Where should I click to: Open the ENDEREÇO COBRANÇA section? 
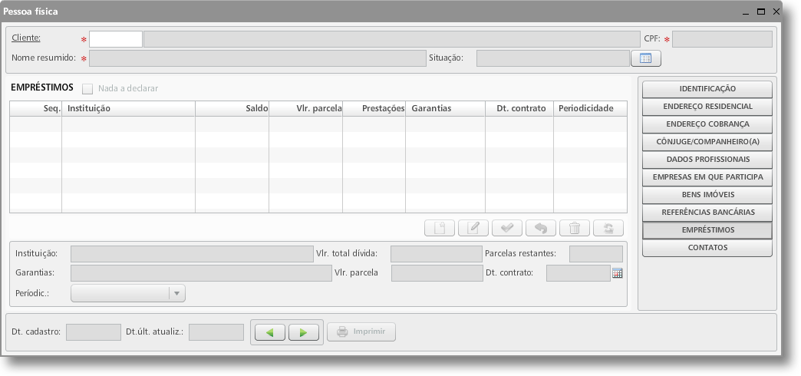[x=707, y=124]
